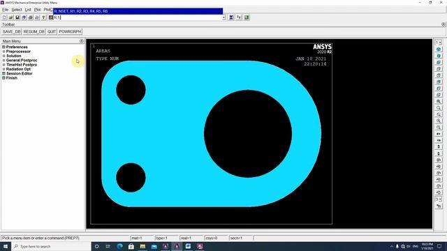The width and height of the screenshot is (447, 251).
Task: Click the SAVE_DB button
Action: tap(11, 31)
